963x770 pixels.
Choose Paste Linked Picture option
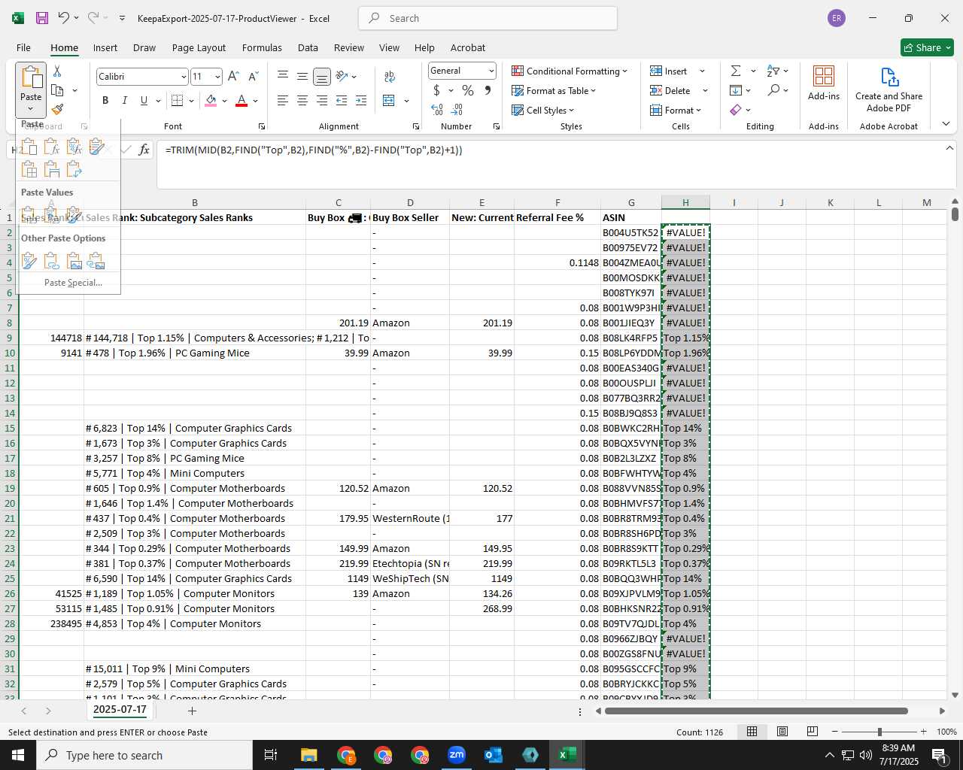pyautogui.click(x=96, y=261)
